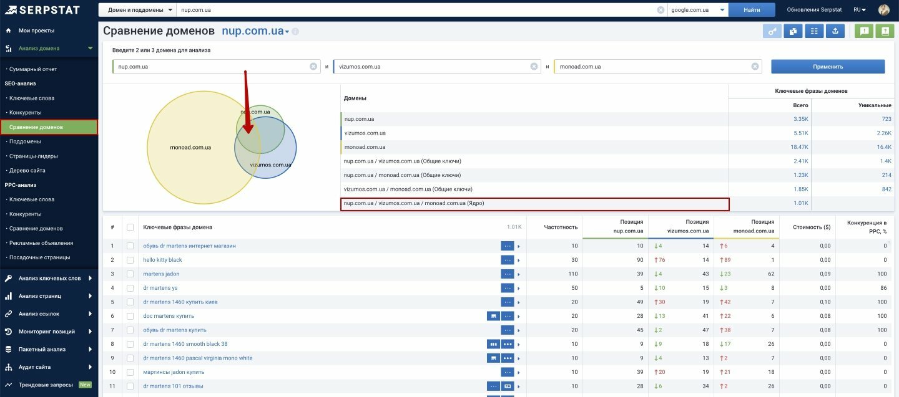
Task: Click the Применить button
Action: [x=828, y=67]
